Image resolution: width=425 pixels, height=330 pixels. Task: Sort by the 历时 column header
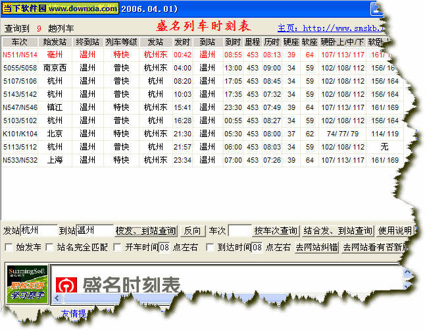point(272,42)
